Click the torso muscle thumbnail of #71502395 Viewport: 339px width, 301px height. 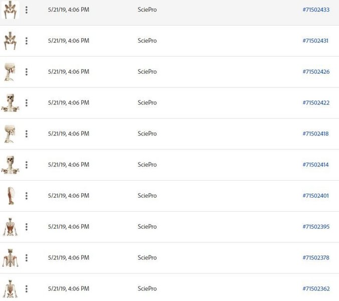click(x=10, y=227)
